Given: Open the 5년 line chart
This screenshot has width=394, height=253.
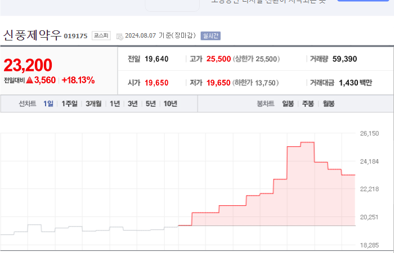Looking at the screenshot, I should pos(151,103).
